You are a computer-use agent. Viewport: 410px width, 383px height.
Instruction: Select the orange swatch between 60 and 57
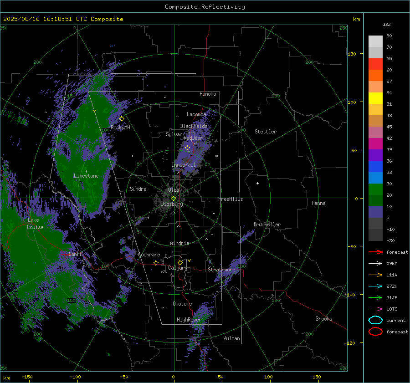click(x=375, y=75)
